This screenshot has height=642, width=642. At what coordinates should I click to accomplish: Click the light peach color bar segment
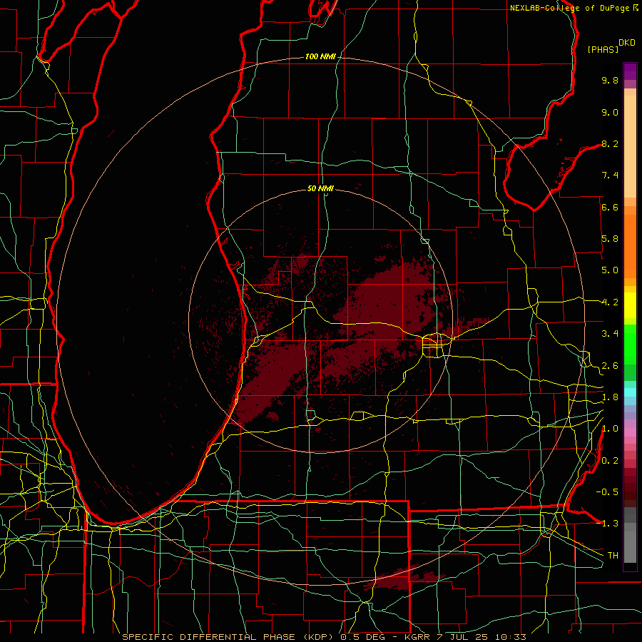630,146
